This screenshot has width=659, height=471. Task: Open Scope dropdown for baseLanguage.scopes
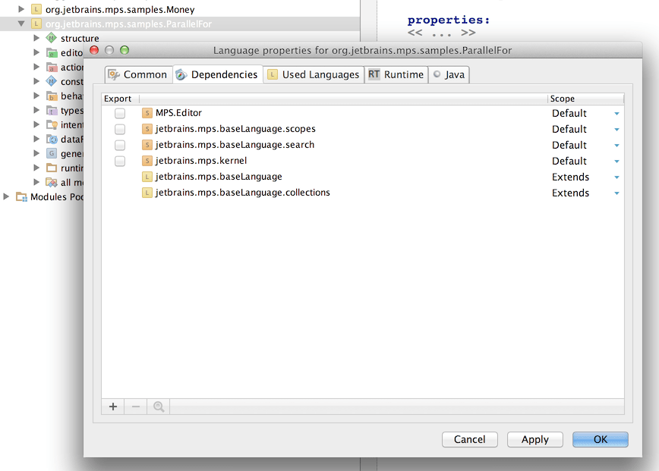point(616,130)
